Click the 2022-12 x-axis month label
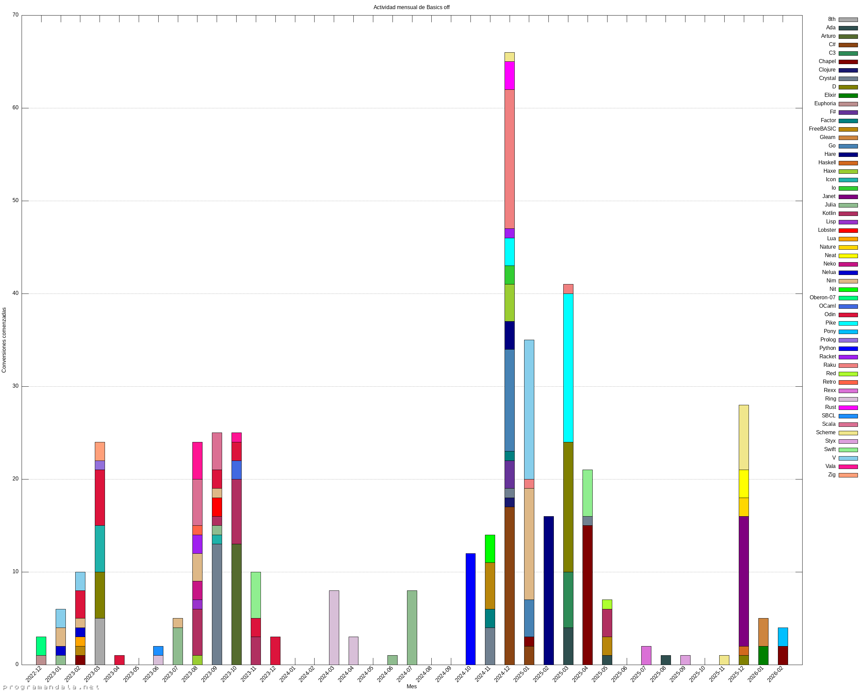Screen dimensions: 864x691 [34, 673]
